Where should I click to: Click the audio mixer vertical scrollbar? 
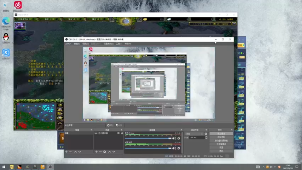coord(182,143)
